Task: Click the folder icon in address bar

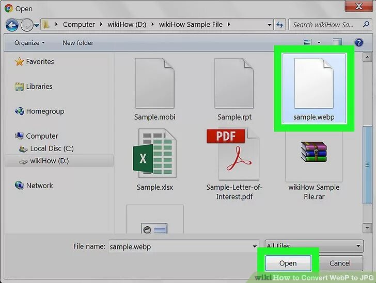Action: pos(45,24)
